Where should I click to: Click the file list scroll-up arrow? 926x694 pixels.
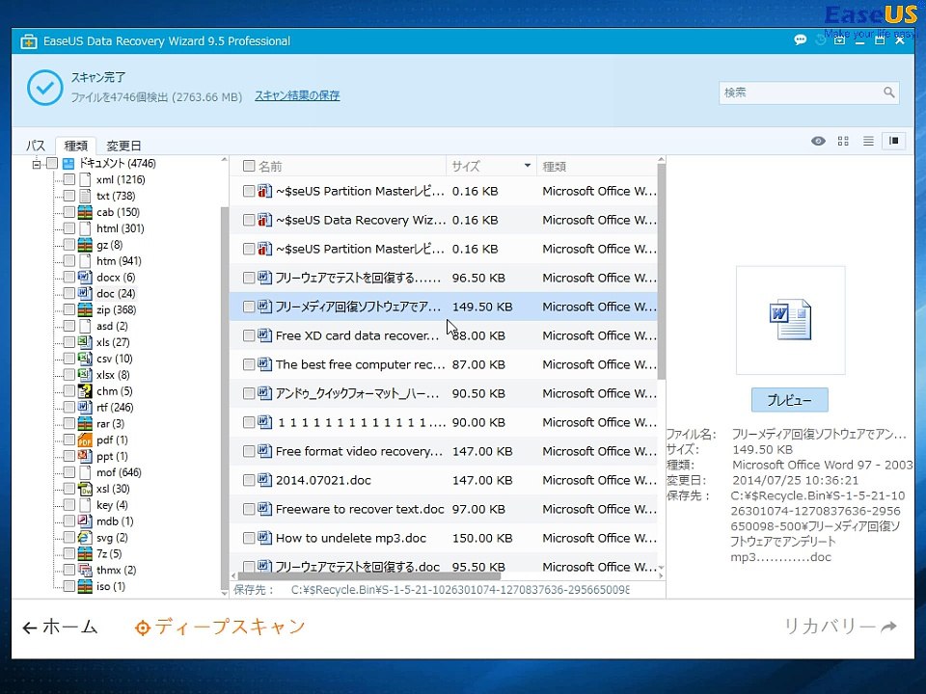[x=661, y=160]
